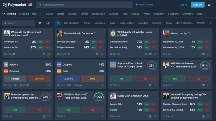
Task: Show bookmarked markets icon in filter bar
Action: tap(48, 23)
